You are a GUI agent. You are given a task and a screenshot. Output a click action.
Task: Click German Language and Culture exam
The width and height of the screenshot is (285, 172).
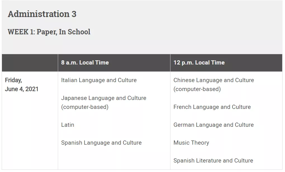coord(213,125)
